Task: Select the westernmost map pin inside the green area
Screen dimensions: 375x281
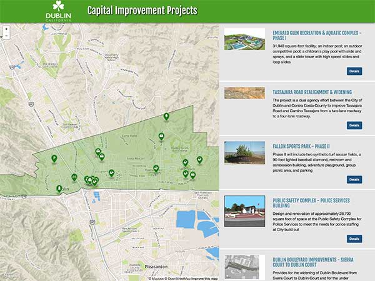Action: click(x=54, y=159)
